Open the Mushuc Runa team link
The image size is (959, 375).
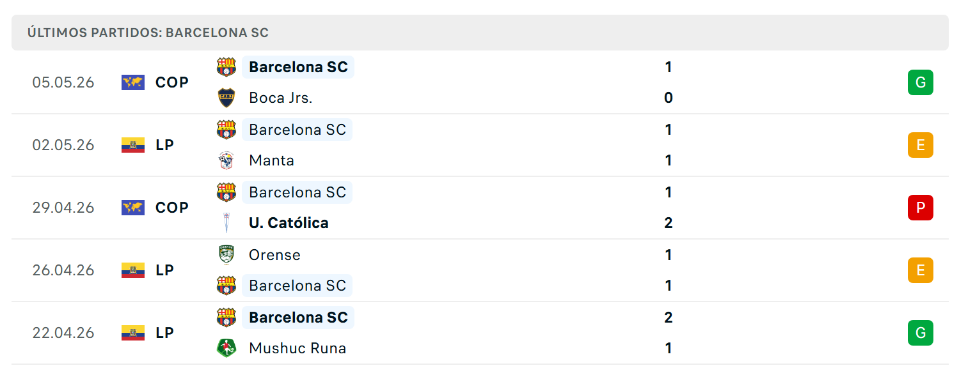[x=297, y=348]
